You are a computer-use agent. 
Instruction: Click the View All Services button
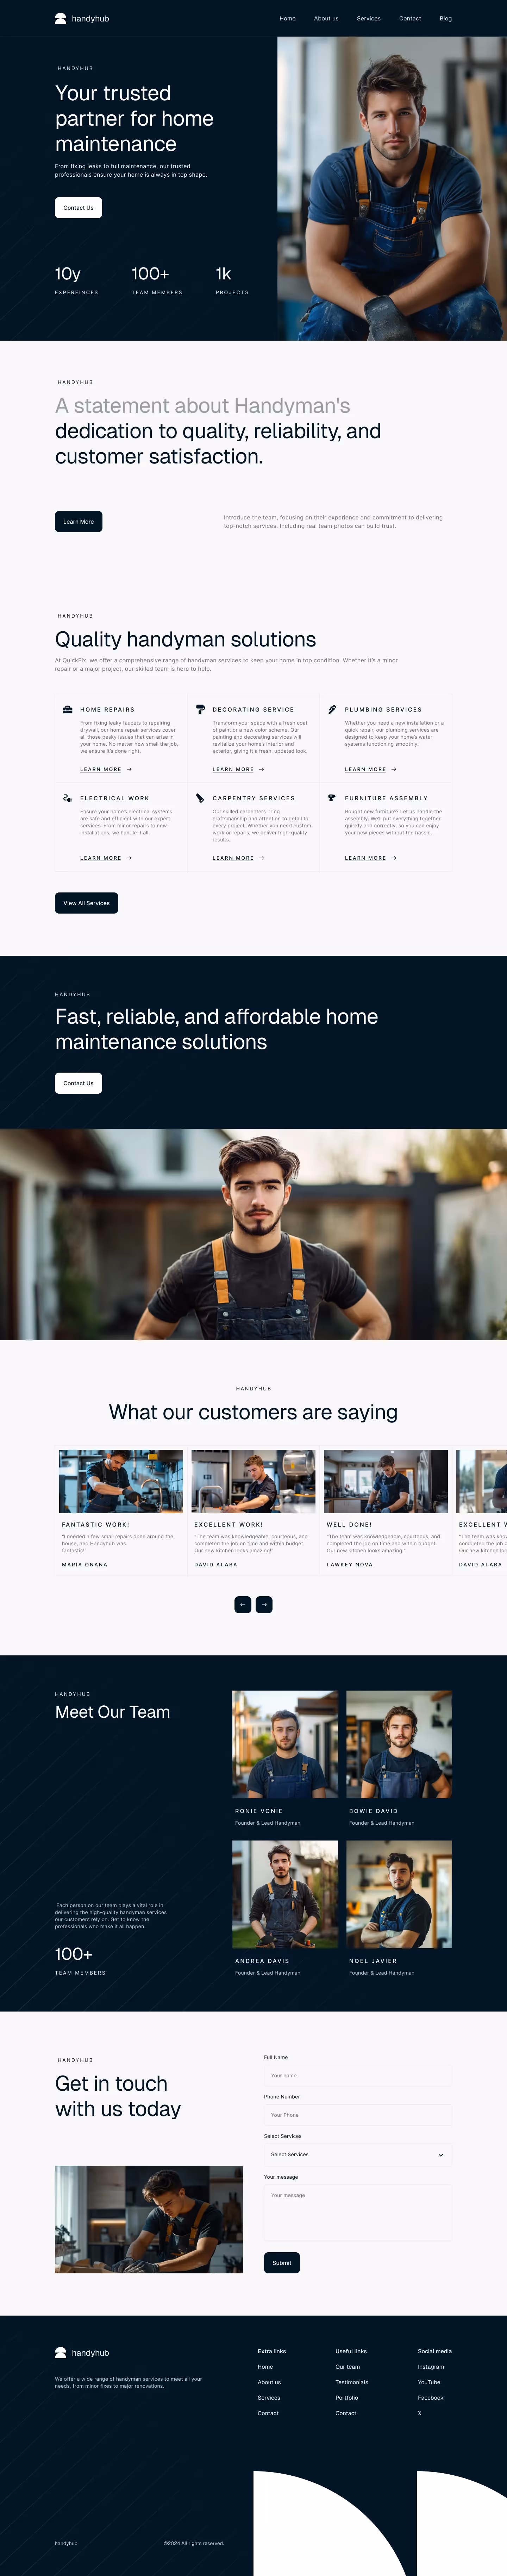[x=86, y=903]
